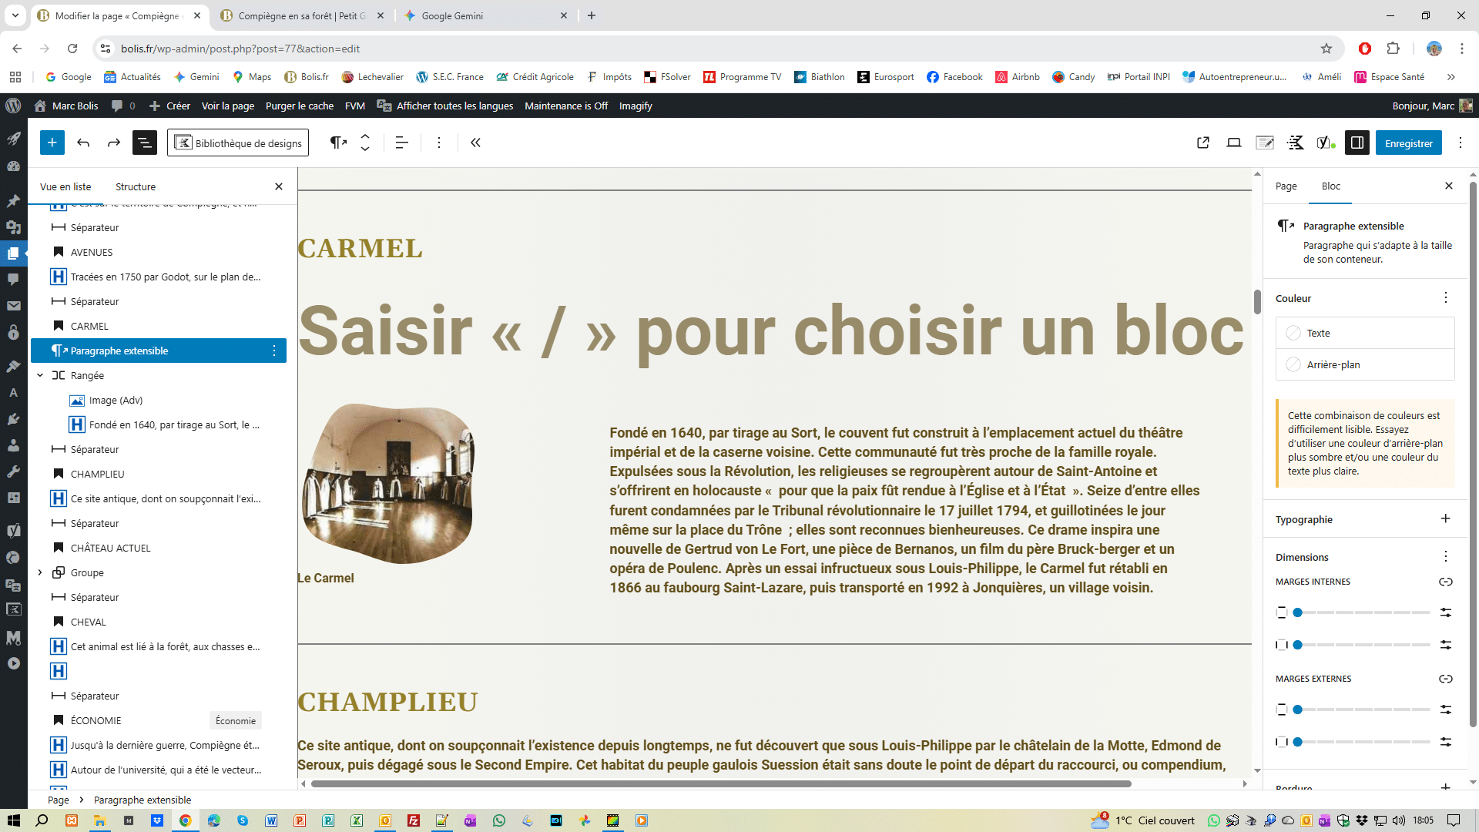Open the page preview in a new tab

pos(1202,143)
